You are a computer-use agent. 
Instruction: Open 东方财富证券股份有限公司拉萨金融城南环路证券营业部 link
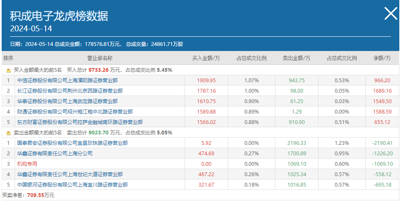[x=80, y=122]
